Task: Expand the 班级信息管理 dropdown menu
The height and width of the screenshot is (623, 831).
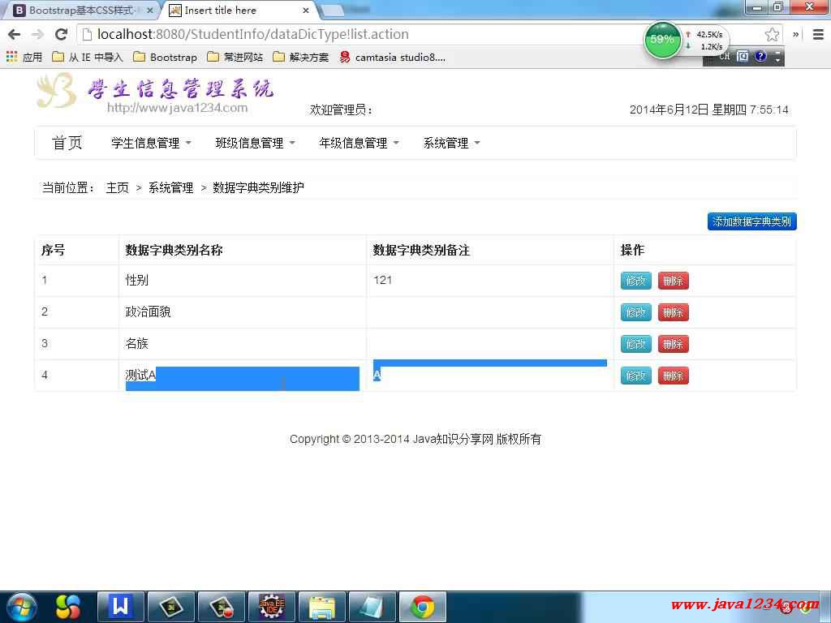Action: [255, 143]
